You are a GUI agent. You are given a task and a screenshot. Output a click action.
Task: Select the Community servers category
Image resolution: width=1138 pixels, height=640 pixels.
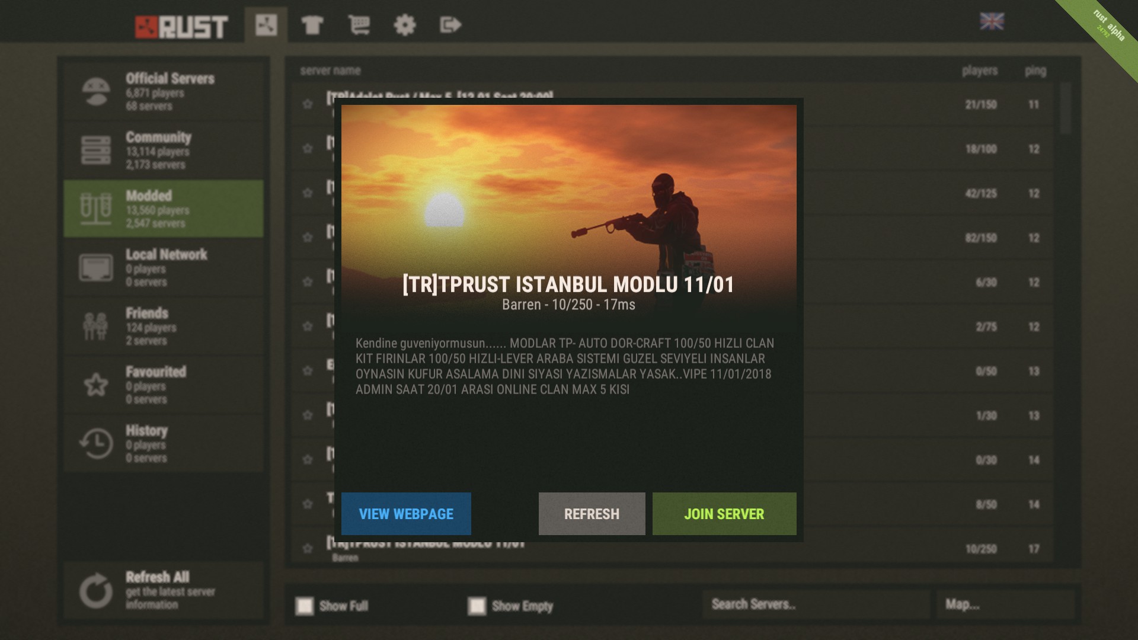164,151
